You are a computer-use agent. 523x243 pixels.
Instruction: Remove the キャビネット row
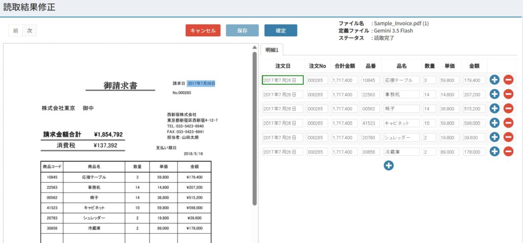click(508, 123)
